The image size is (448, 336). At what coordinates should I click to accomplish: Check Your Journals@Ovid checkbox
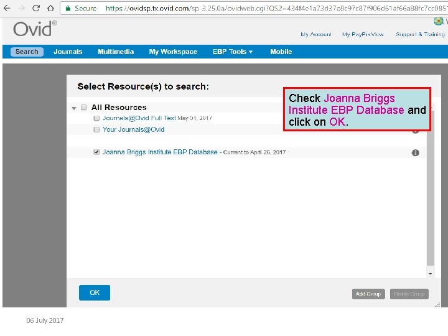[x=96, y=129]
